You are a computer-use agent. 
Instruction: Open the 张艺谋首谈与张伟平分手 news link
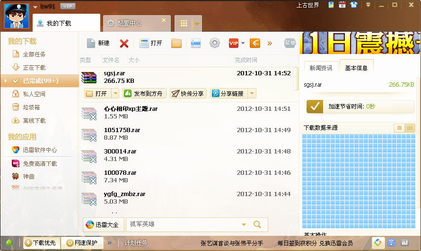coord(232,243)
